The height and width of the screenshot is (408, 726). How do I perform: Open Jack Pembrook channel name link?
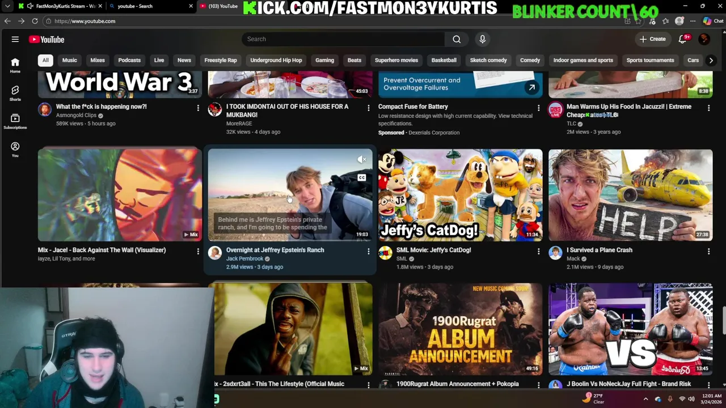click(244, 258)
